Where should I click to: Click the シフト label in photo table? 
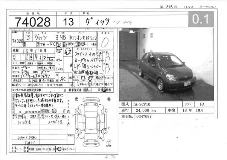click(x=188, y=104)
